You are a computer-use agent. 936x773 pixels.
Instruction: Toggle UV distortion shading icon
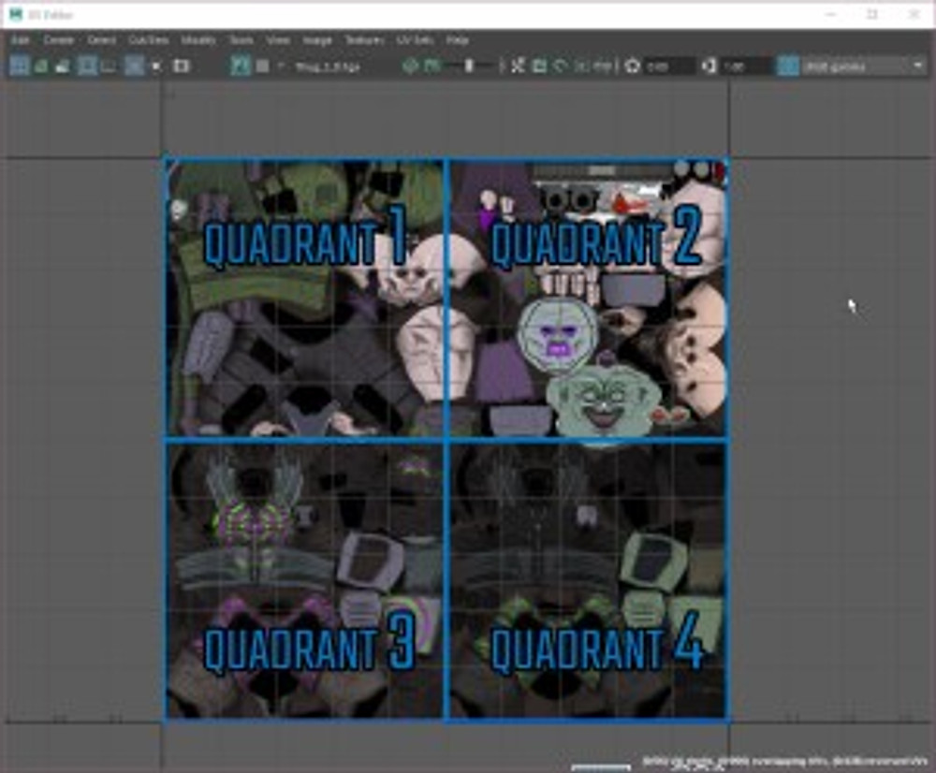click(63, 66)
